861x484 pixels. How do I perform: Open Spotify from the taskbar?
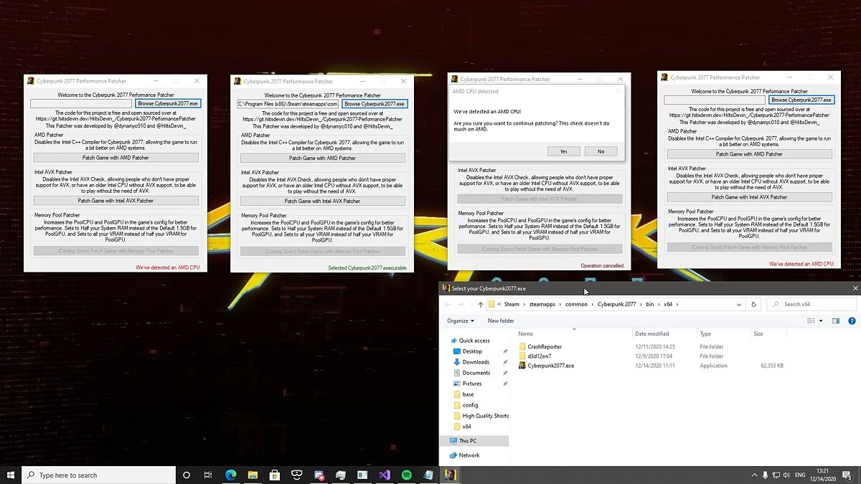(x=406, y=475)
